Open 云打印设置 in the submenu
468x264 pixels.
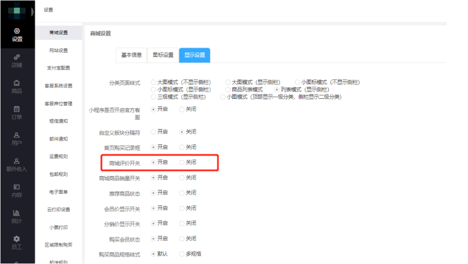58,210
